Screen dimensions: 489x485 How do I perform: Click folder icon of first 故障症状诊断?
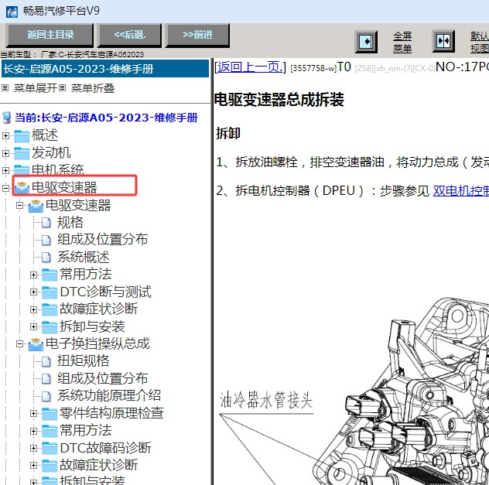(50, 309)
